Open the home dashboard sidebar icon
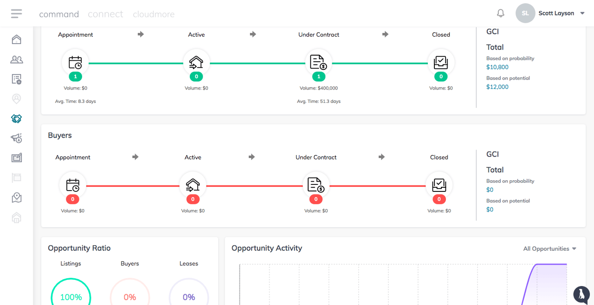The width and height of the screenshot is (594, 305). pos(17,39)
